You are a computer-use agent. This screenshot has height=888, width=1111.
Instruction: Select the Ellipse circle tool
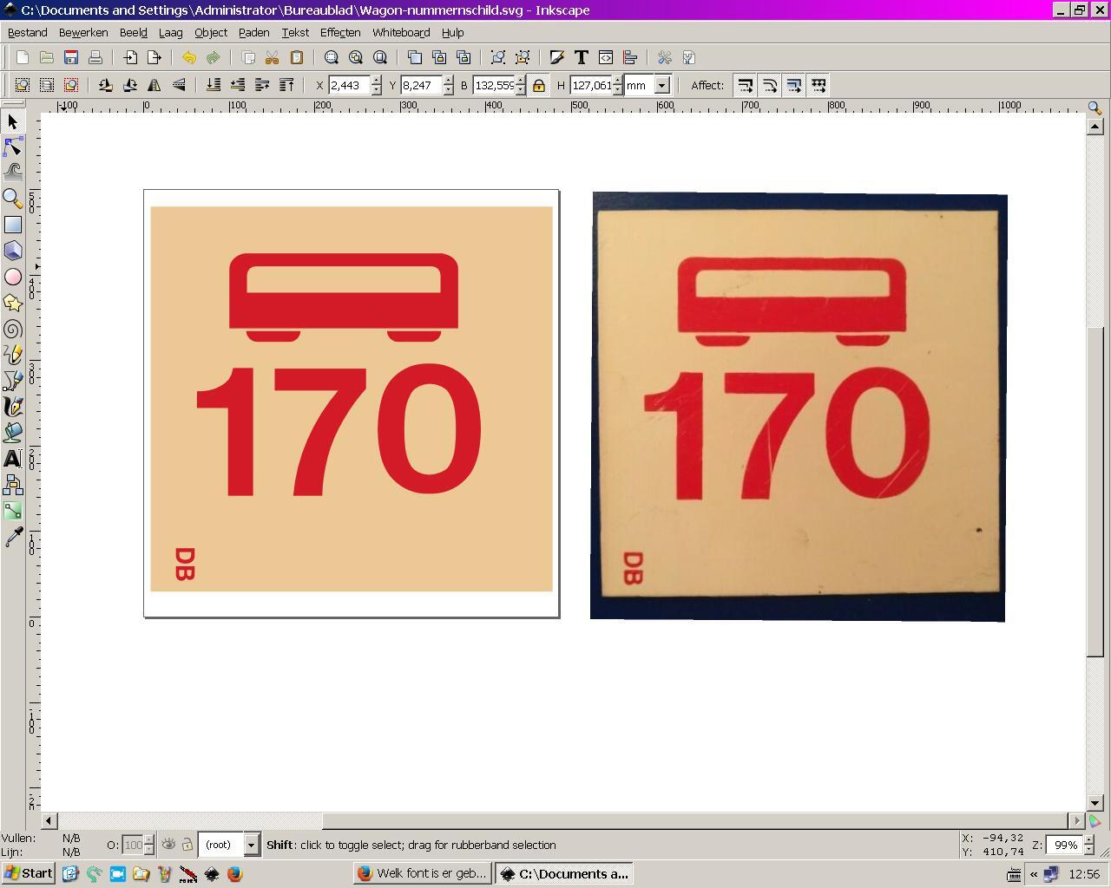tap(13, 277)
